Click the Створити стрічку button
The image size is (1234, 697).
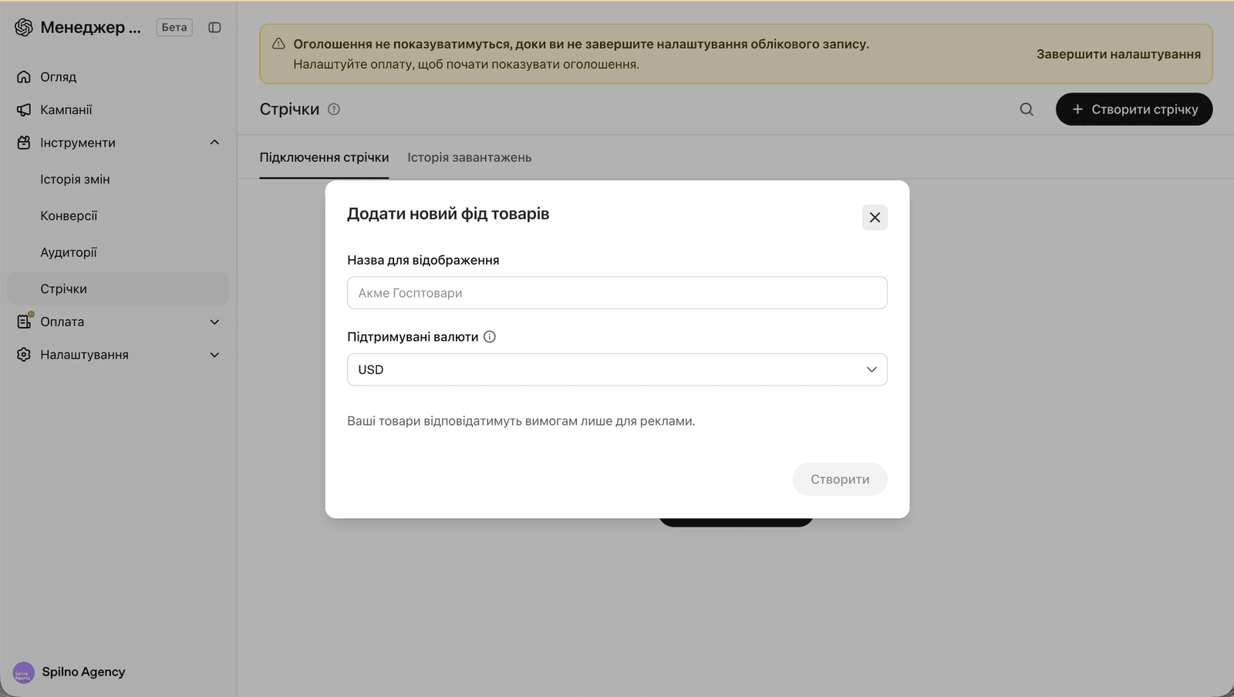pos(1134,109)
